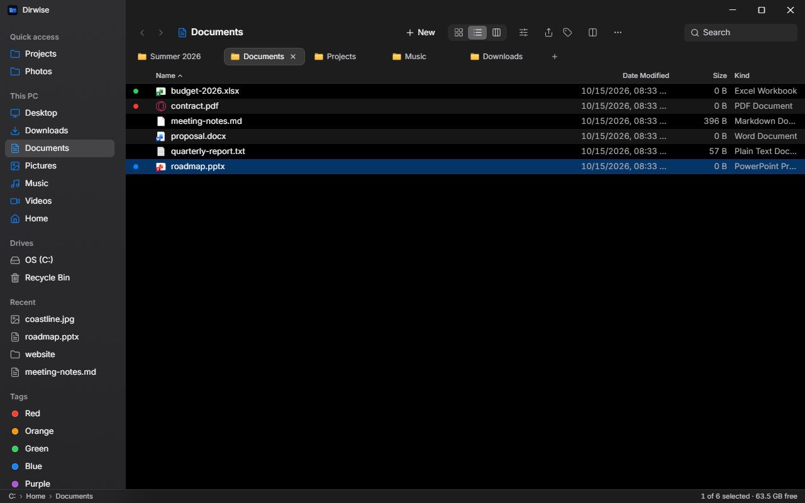Click the tag icon in the toolbar
This screenshot has height=503, width=805.
click(567, 33)
